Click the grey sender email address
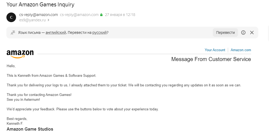The height and width of the screenshot is (137, 269). coord(79,15)
